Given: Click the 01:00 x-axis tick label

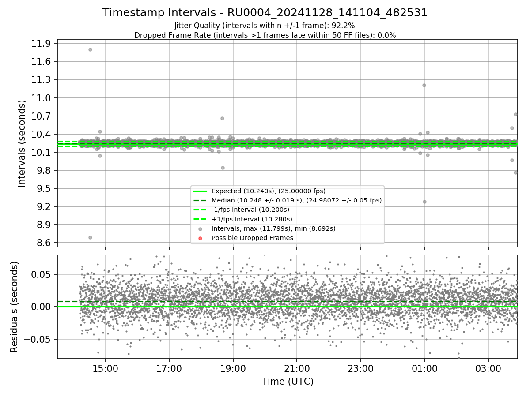Looking at the screenshot, I should coord(424,368).
